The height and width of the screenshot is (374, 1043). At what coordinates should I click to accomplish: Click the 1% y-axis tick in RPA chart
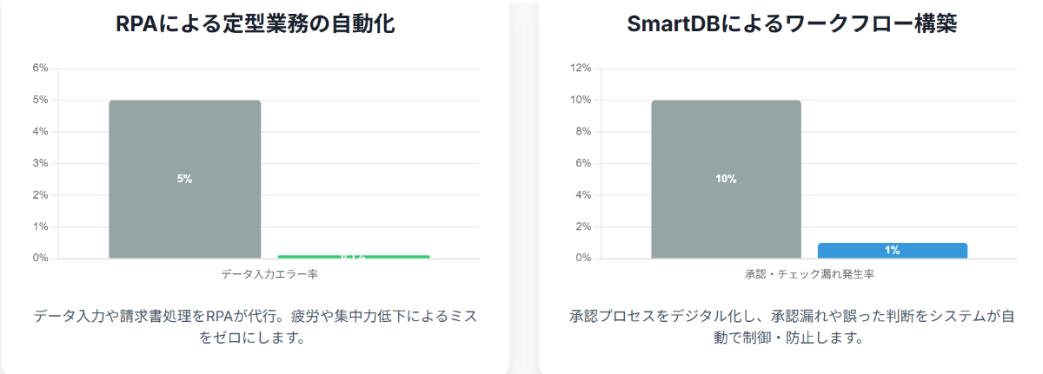[x=40, y=226]
